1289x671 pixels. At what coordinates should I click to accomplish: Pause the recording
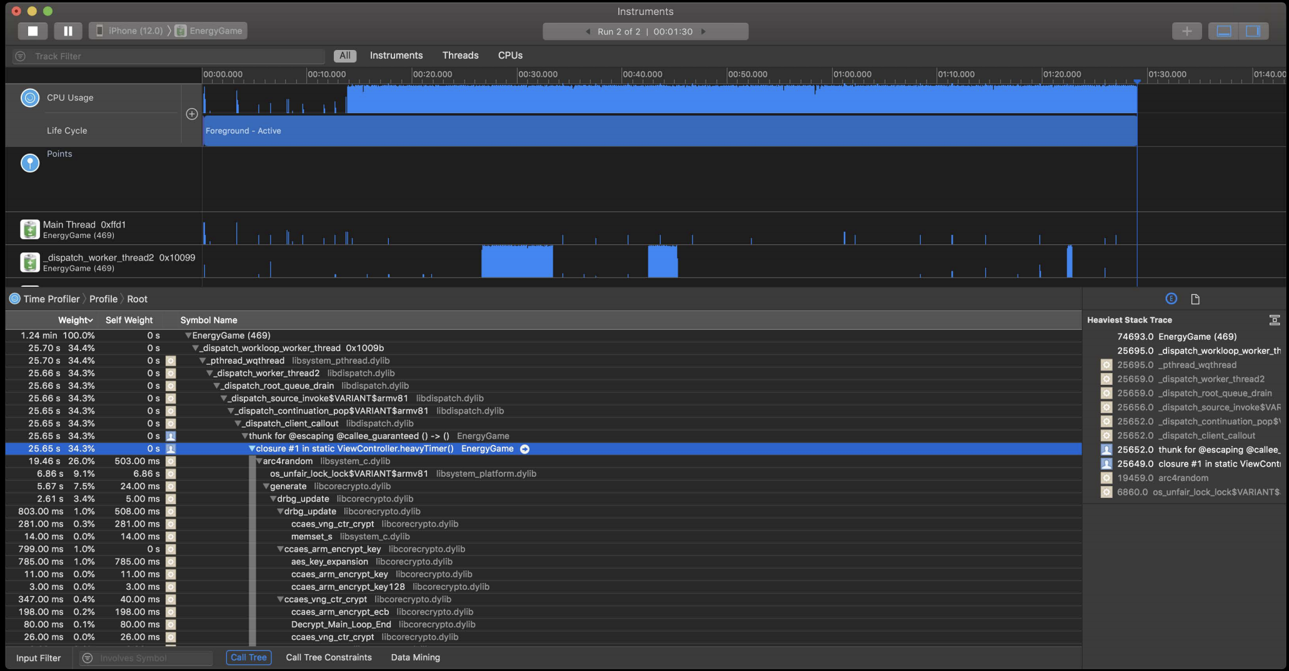68,31
